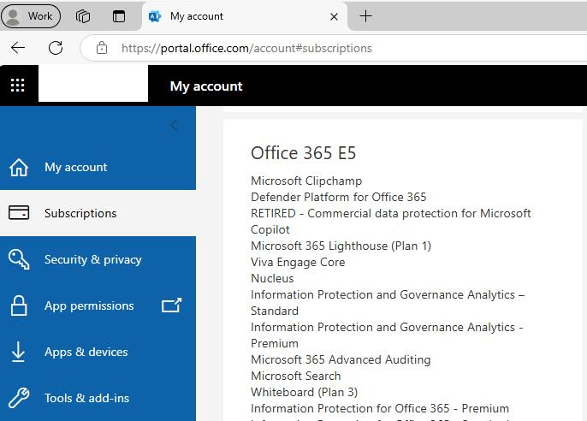Toggle the vertical tabs pane icon

click(x=119, y=16)
